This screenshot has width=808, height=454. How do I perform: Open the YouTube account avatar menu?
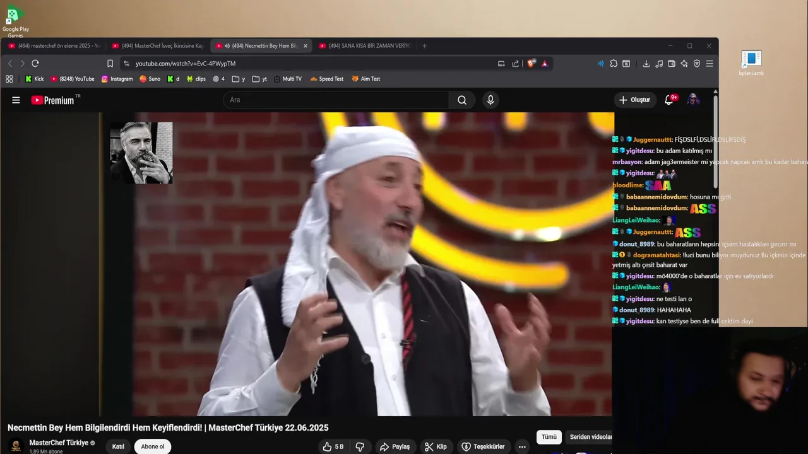pyautogui.click(x=693, y=100)
